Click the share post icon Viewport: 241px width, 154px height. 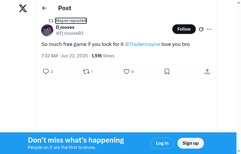pos(207,71)
